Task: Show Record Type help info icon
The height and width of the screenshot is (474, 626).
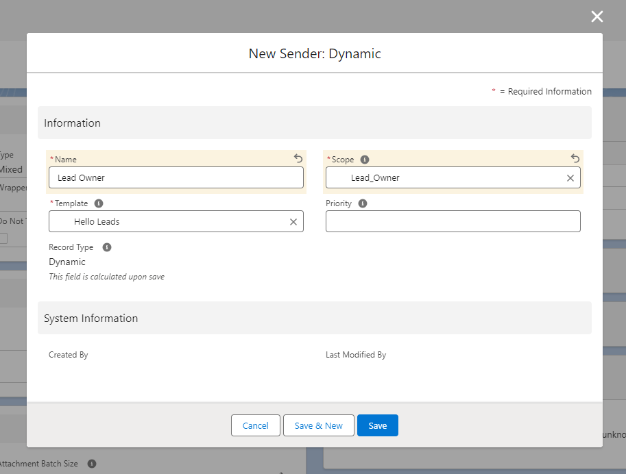Action: [x=107, y=247]
